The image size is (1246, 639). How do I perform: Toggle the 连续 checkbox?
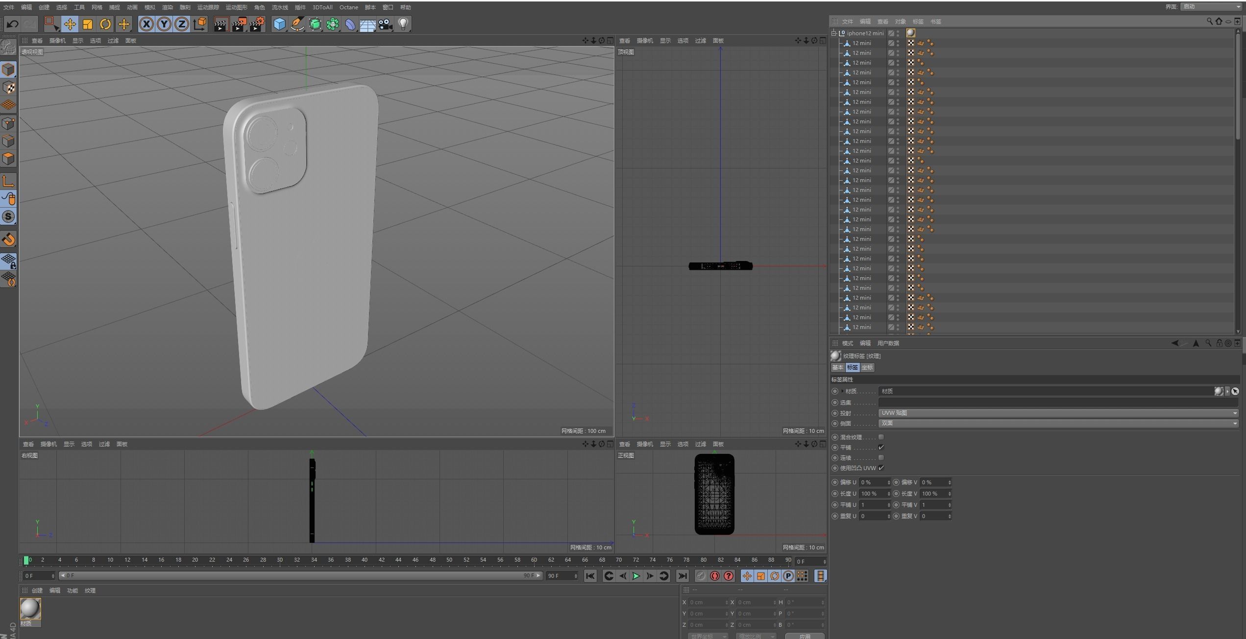881,457
